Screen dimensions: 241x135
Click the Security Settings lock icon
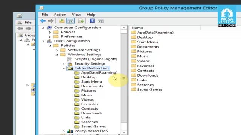point(70,63)
